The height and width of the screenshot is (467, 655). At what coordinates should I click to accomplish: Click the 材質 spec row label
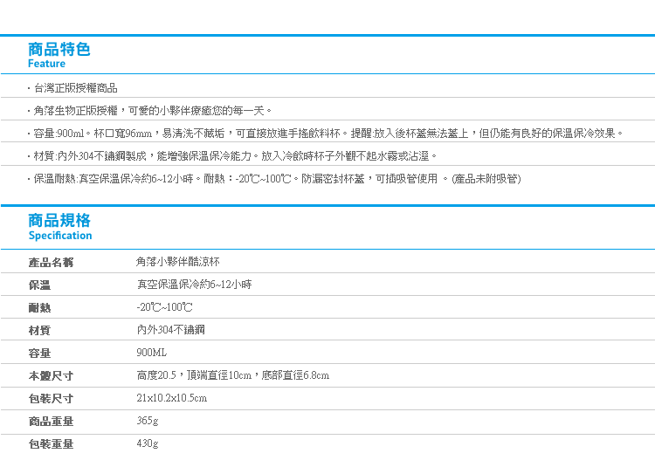click(39, 331)
